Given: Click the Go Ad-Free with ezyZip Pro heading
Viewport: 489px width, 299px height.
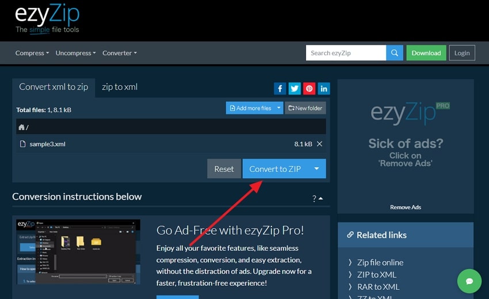Looking at the screenshot, I should 230,231.
